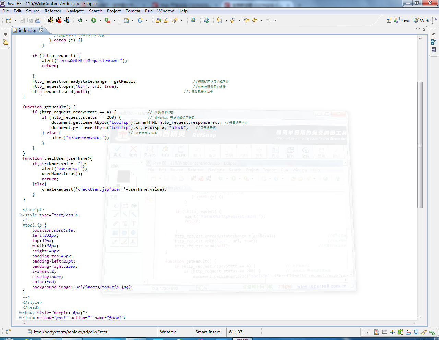This screenshot has width=439, height=340.
Task: Click the Save All toolbar icon
Action: click(30, 20)
